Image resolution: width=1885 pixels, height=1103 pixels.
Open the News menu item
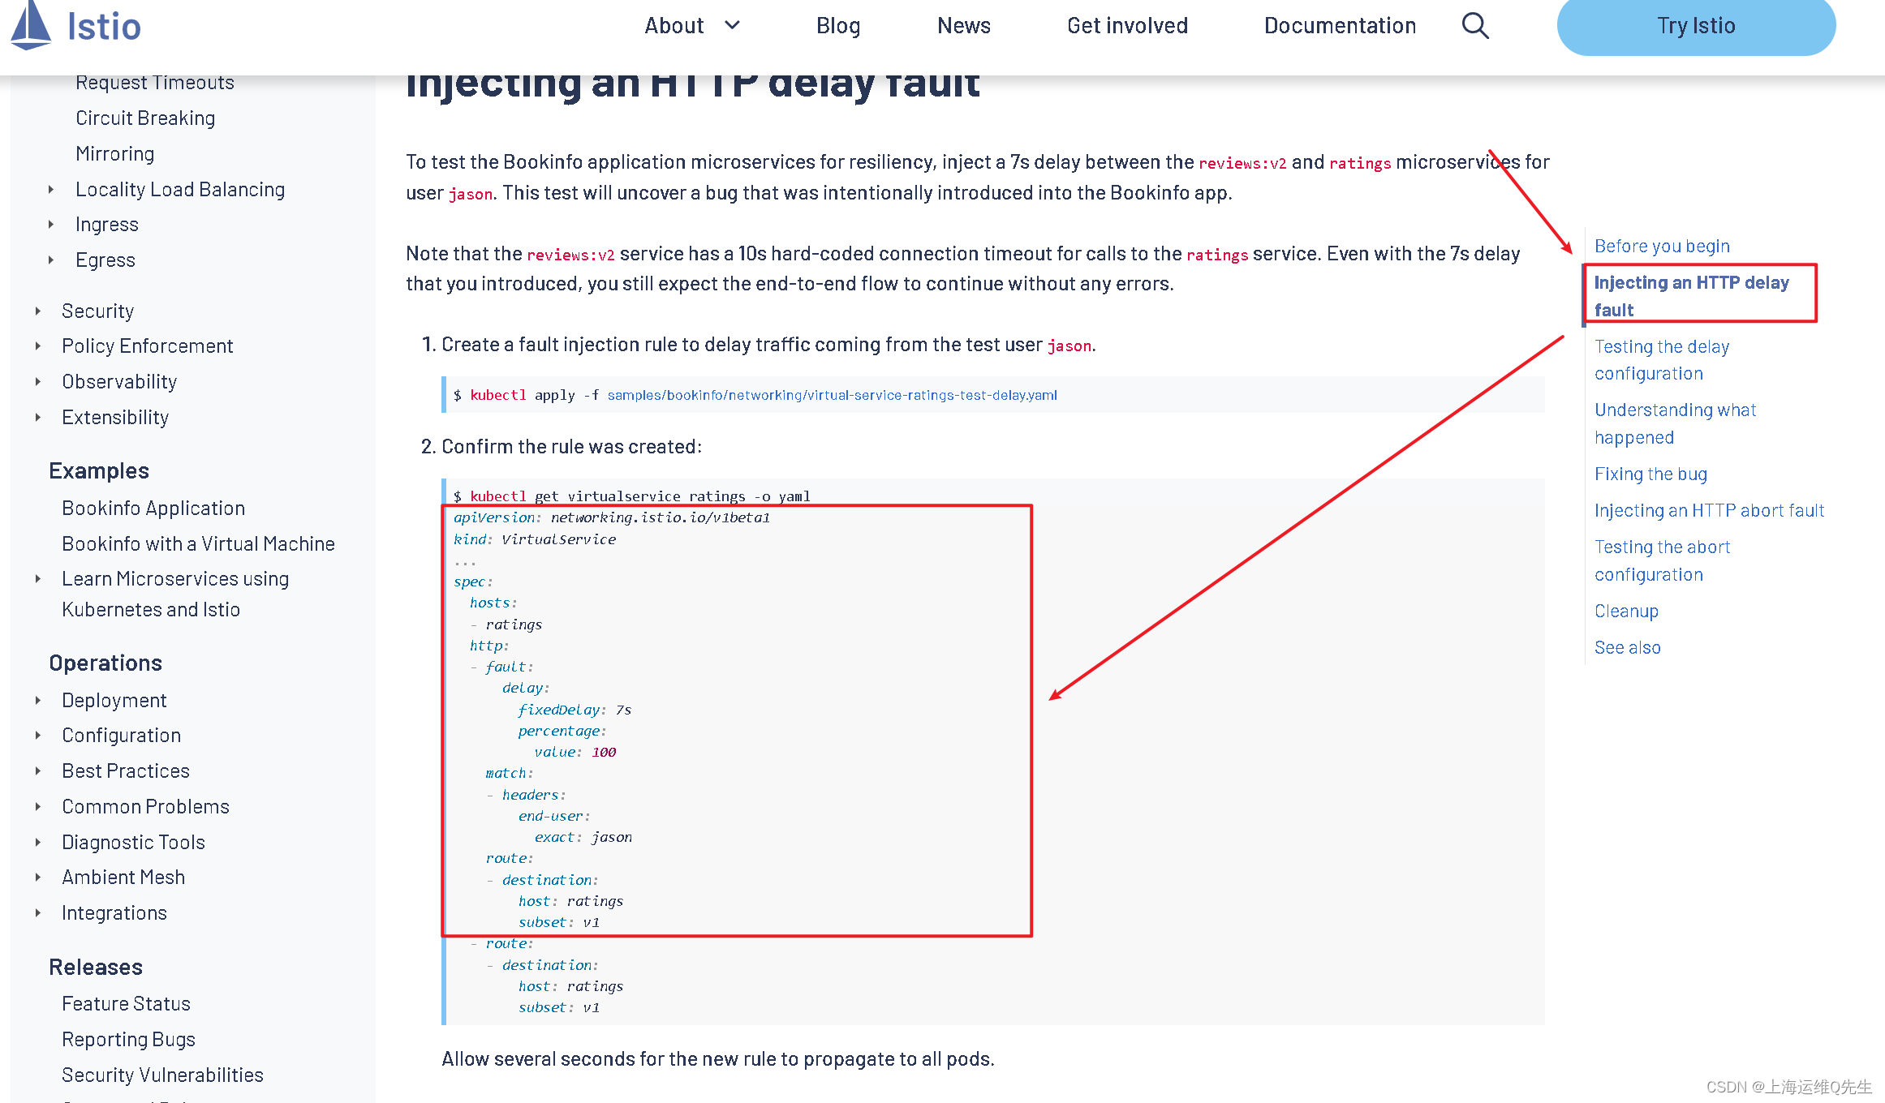click(964, 26)
